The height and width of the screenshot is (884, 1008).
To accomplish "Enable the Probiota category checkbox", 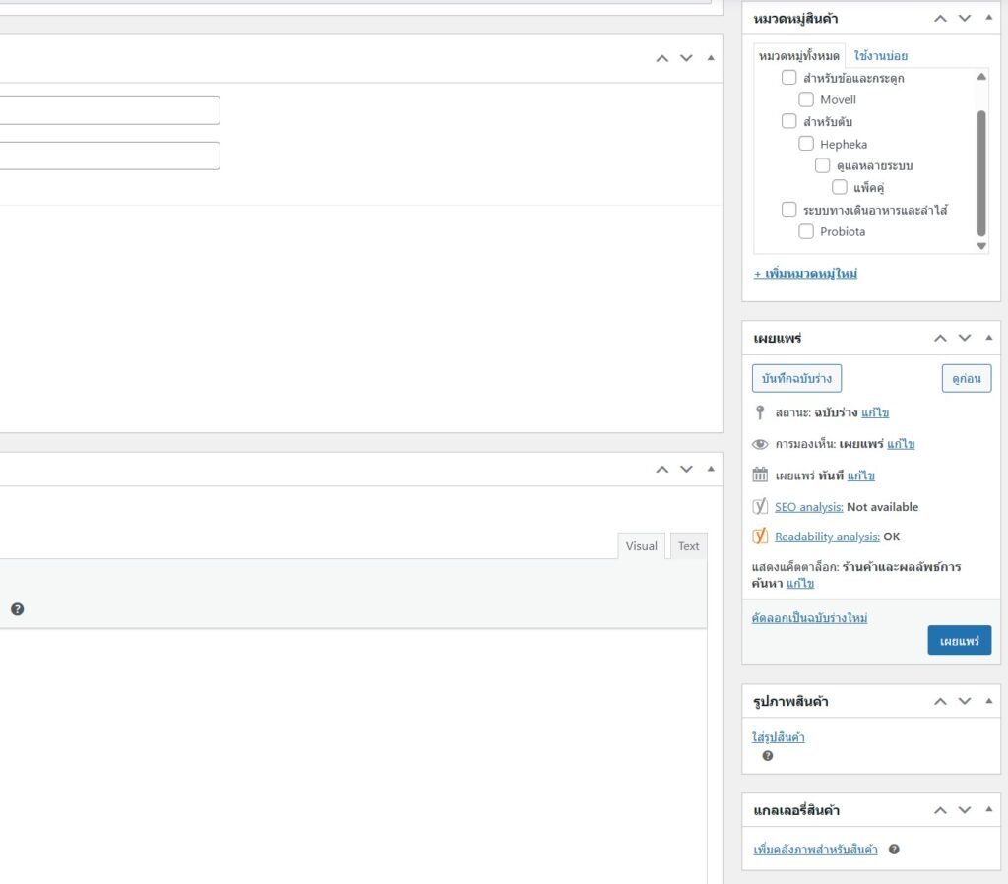I will tap(806, 231).
